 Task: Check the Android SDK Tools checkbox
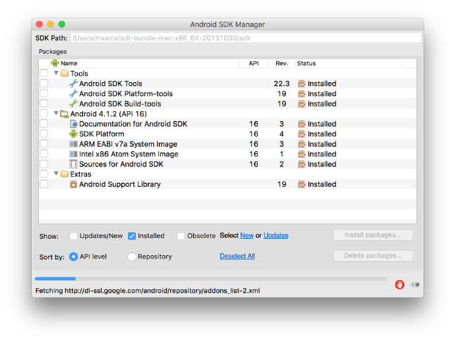pyautogui.click(x=44, y=84)
